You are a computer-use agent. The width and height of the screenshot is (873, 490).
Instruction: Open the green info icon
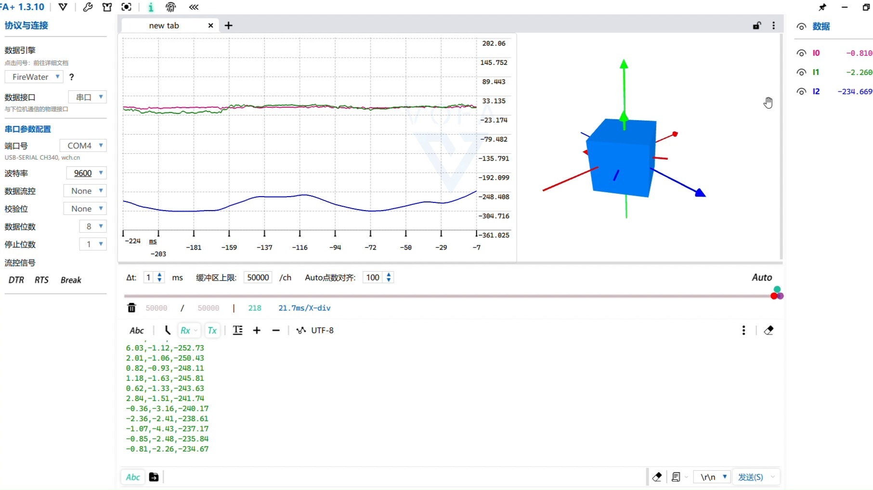(x=151, y=7)
